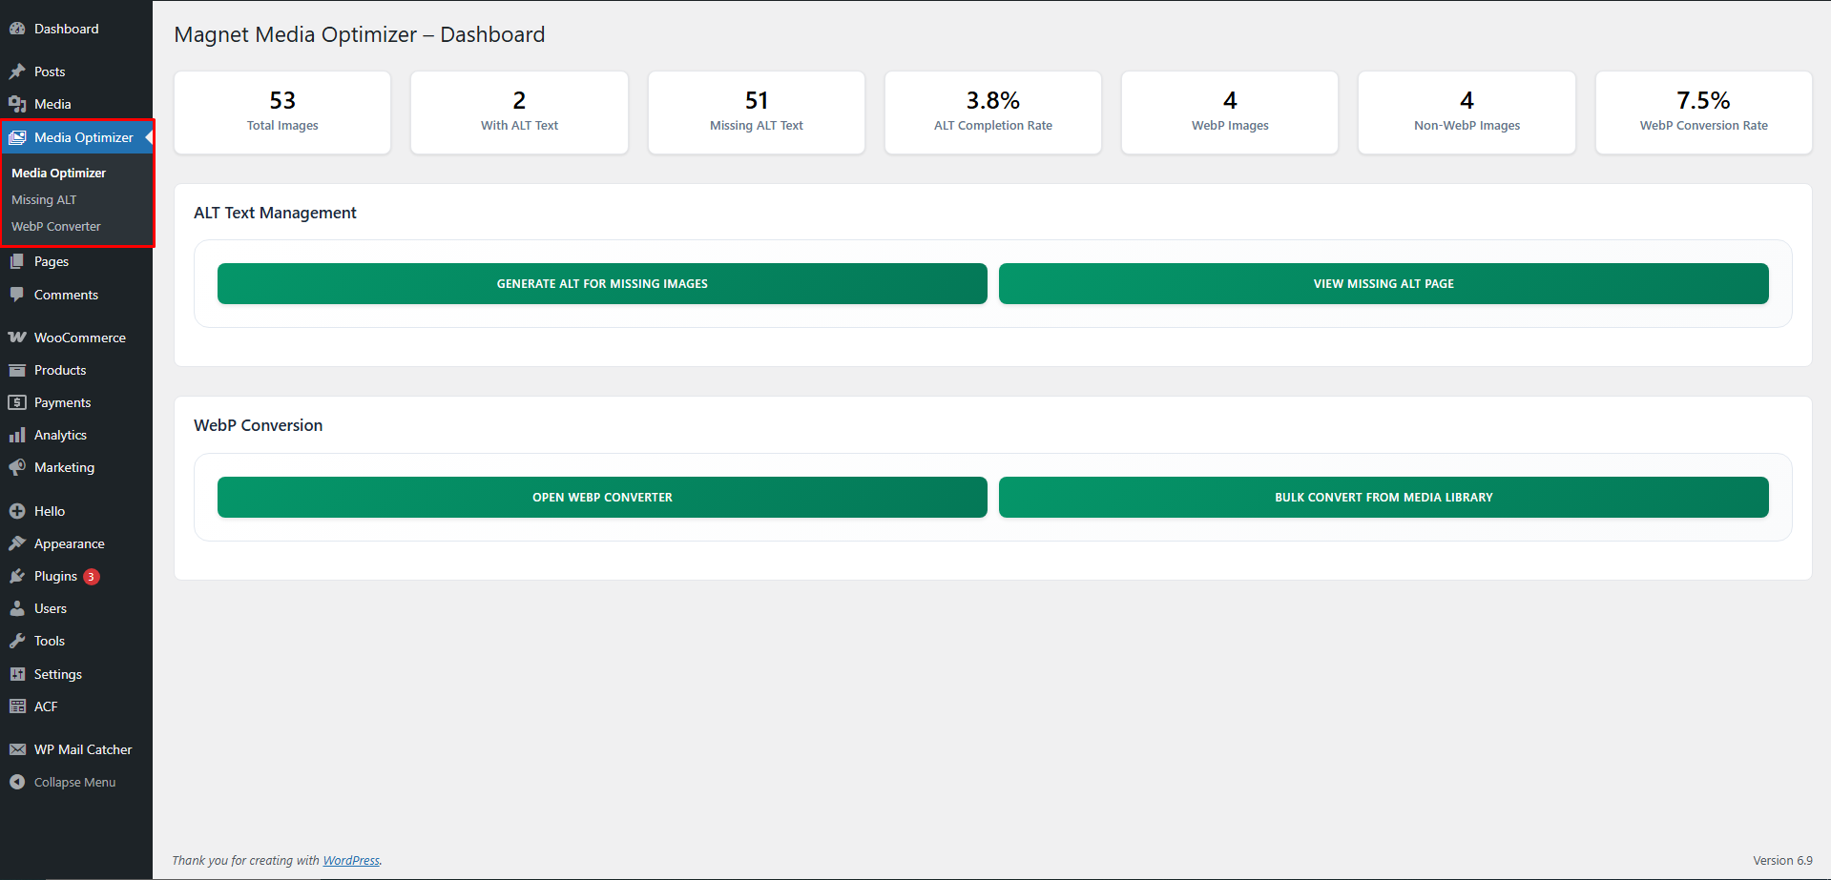Screen dimensions: 1831x880
Task: Click the Products archive box icon
Action: 17,370
